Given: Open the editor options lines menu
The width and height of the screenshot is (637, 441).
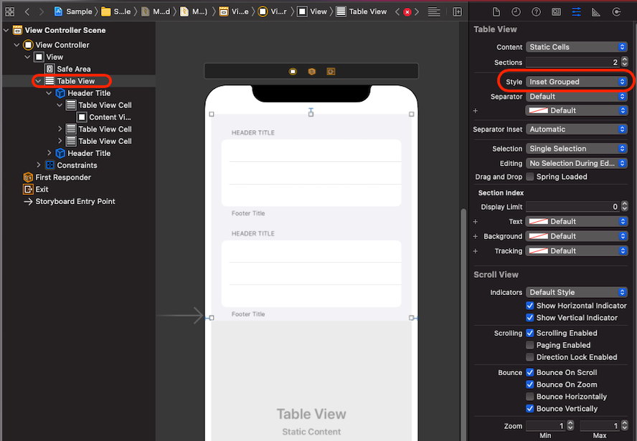Looking at the screenshot, I should point(434,11).
